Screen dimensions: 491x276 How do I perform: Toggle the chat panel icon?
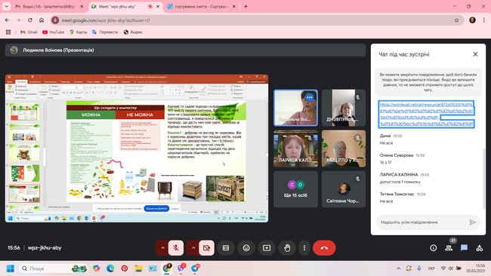pyautogui.click(x=464, y=248)
